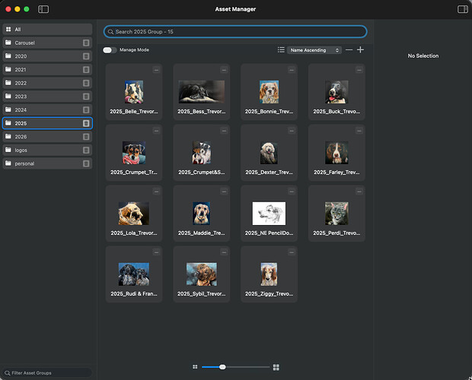Click the trash icon for 2025 group
This screenshot has width=472, height=380.
(x=87, y=123)
